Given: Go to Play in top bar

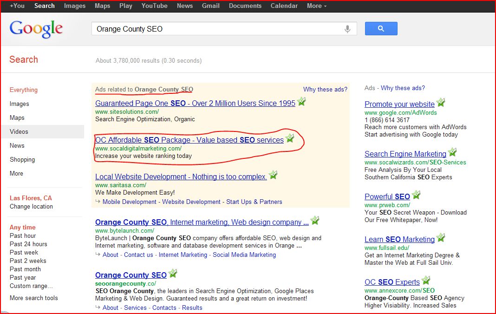Looking at the screenshot, I should pos(125,6).
